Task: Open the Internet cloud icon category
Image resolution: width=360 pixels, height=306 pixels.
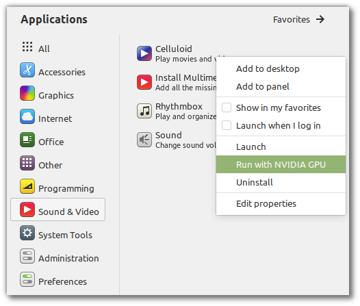Action: coord(27,116)
